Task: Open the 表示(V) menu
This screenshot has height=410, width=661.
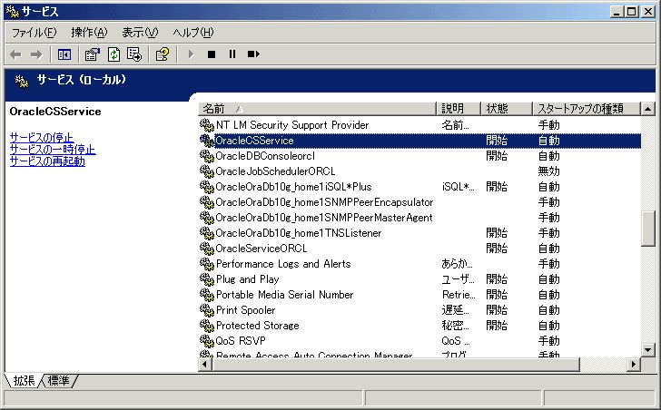Action: coord(140,33)
